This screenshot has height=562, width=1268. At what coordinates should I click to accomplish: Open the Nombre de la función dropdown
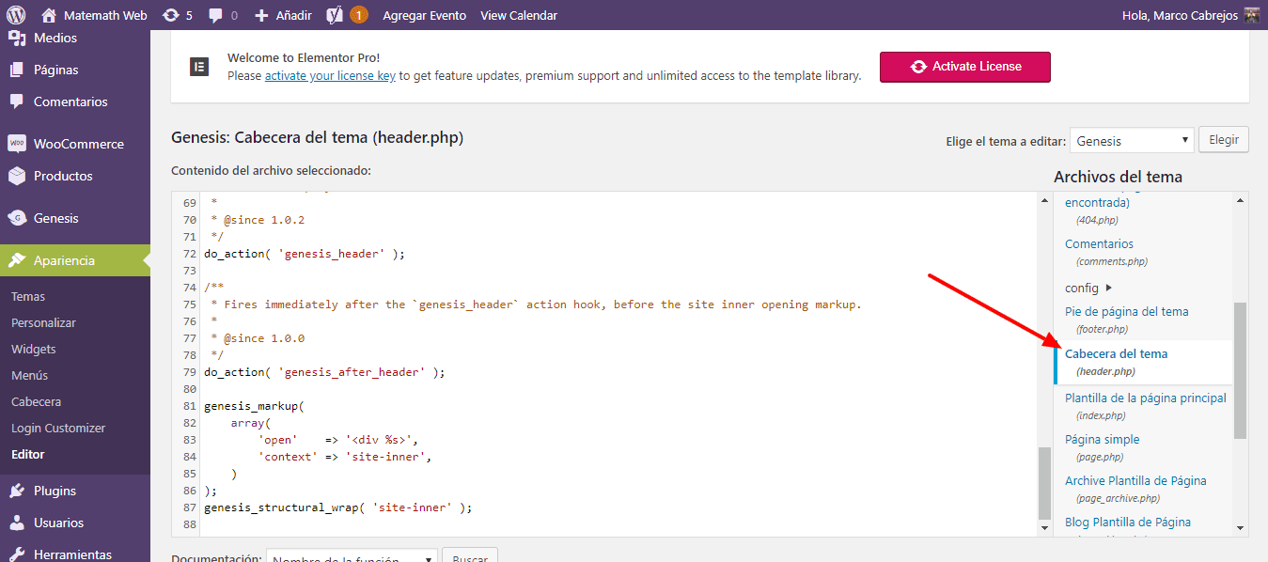[352, 555]
